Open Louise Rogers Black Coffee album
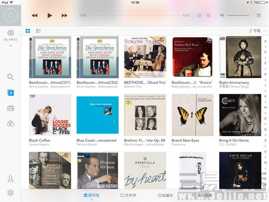The image size is (269, 202). pos(50,115)
